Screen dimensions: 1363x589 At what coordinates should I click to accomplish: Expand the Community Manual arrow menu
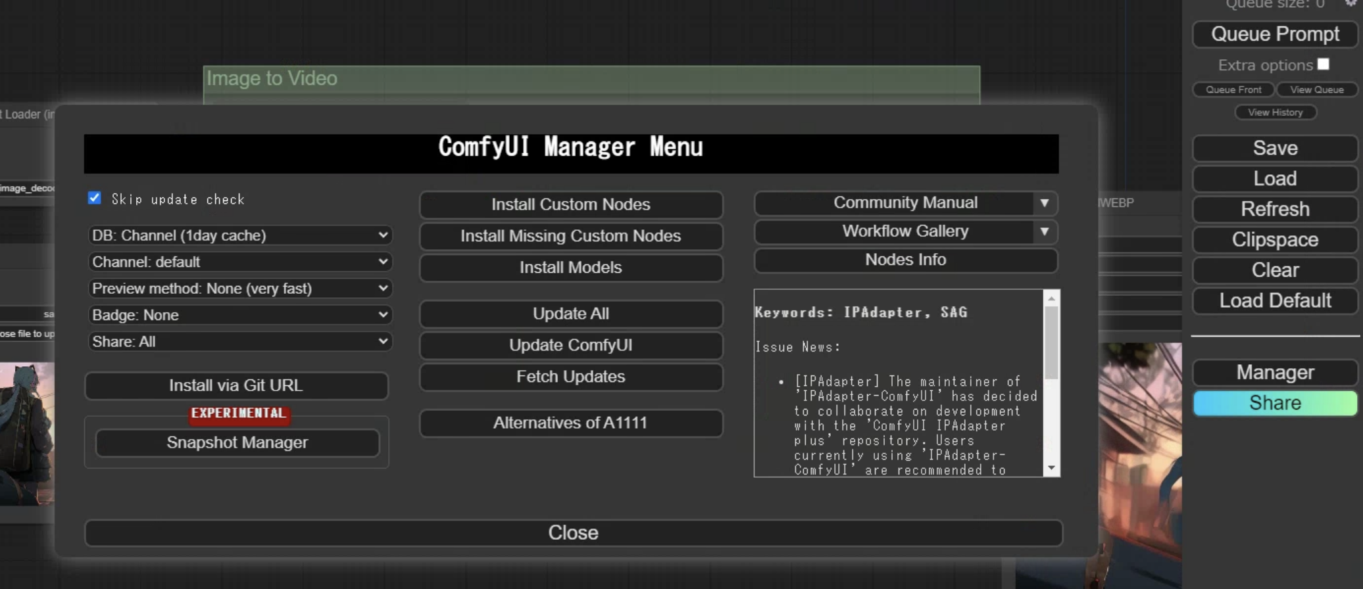[1044, 203]
